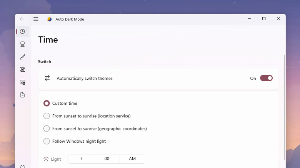Open the Light minutes picker showing 00
Screen dimensions: 300x168
[x=107, y=159]
